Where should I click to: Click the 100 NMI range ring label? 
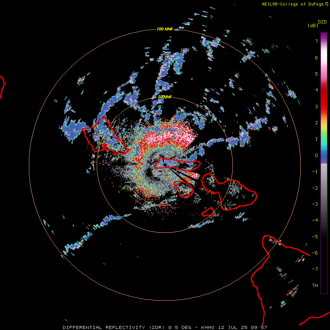point(165,29)
